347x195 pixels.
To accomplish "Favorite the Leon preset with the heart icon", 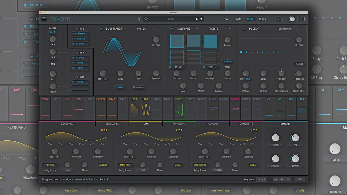I will tap(146, 19).
